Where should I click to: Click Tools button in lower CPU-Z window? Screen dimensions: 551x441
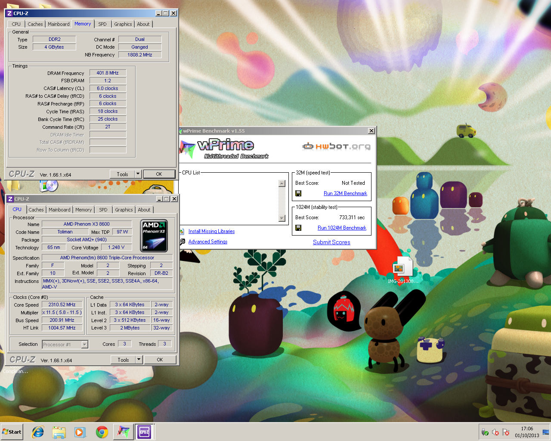tap(123, 360)
